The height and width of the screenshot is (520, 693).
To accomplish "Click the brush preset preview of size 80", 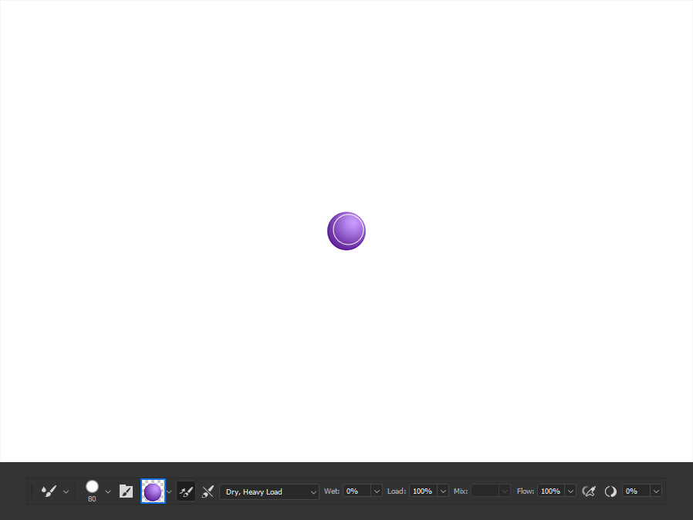I will click(92, 487).
